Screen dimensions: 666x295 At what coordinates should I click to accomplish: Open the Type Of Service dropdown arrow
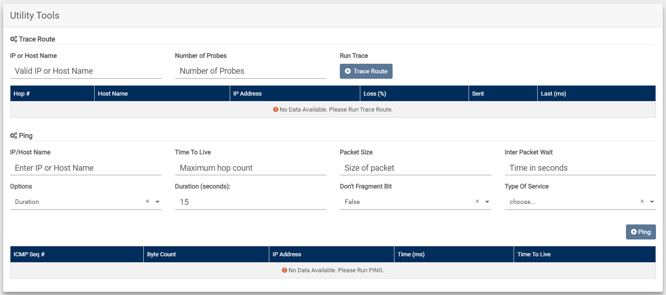click(x=652, y=202)
